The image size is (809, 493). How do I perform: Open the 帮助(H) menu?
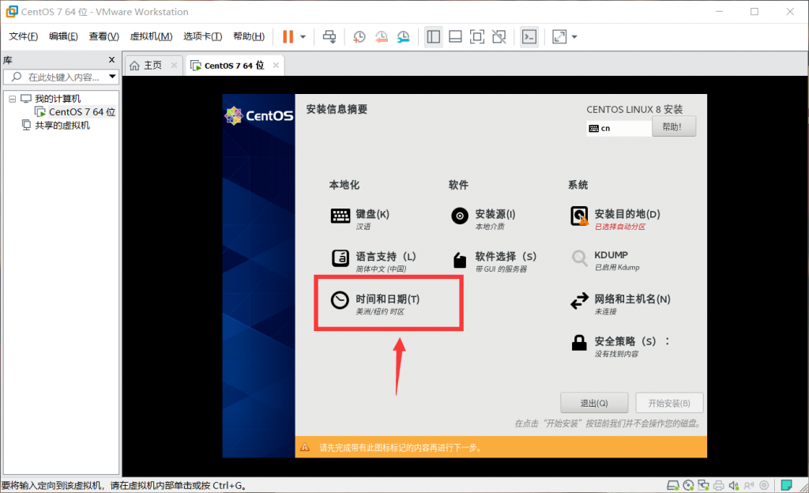pyautogui.click(x=249, y=36)
